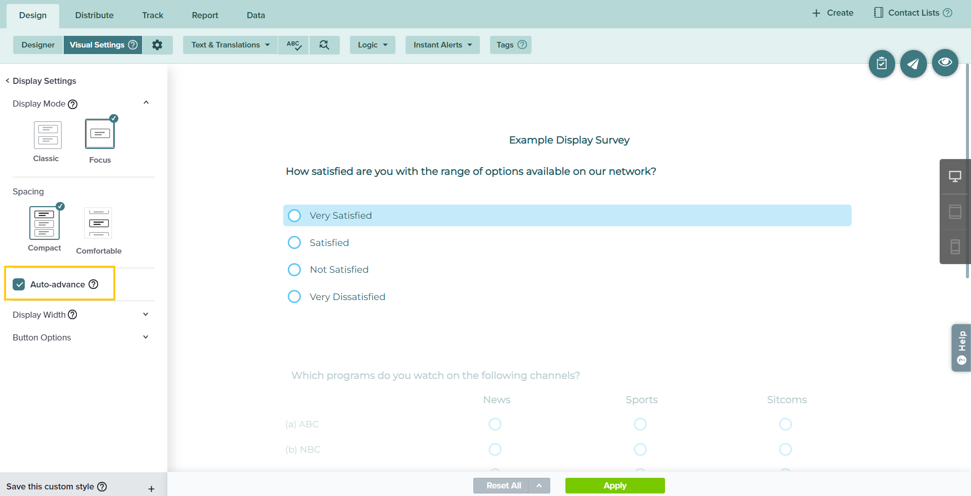Click the round clipboard checklist button
The image size is (971, 496).
881,64
